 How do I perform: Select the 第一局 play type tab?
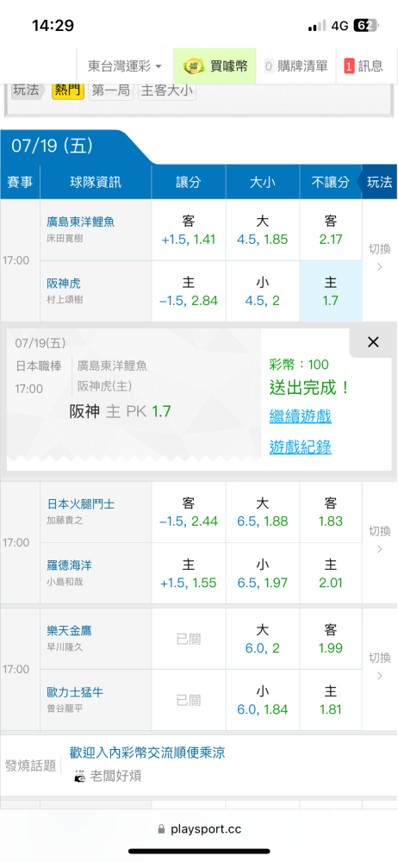tap(112, 91)
